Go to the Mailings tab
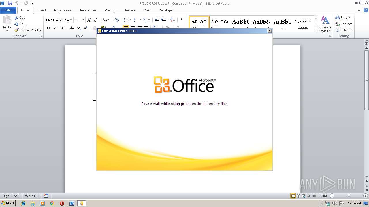 tap(111, 10)
